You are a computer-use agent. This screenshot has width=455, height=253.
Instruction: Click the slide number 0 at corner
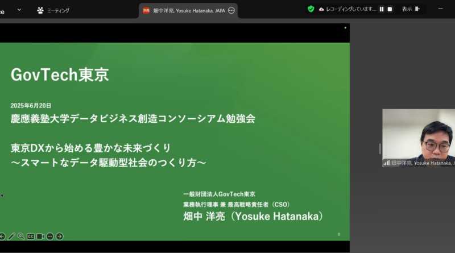338,234
